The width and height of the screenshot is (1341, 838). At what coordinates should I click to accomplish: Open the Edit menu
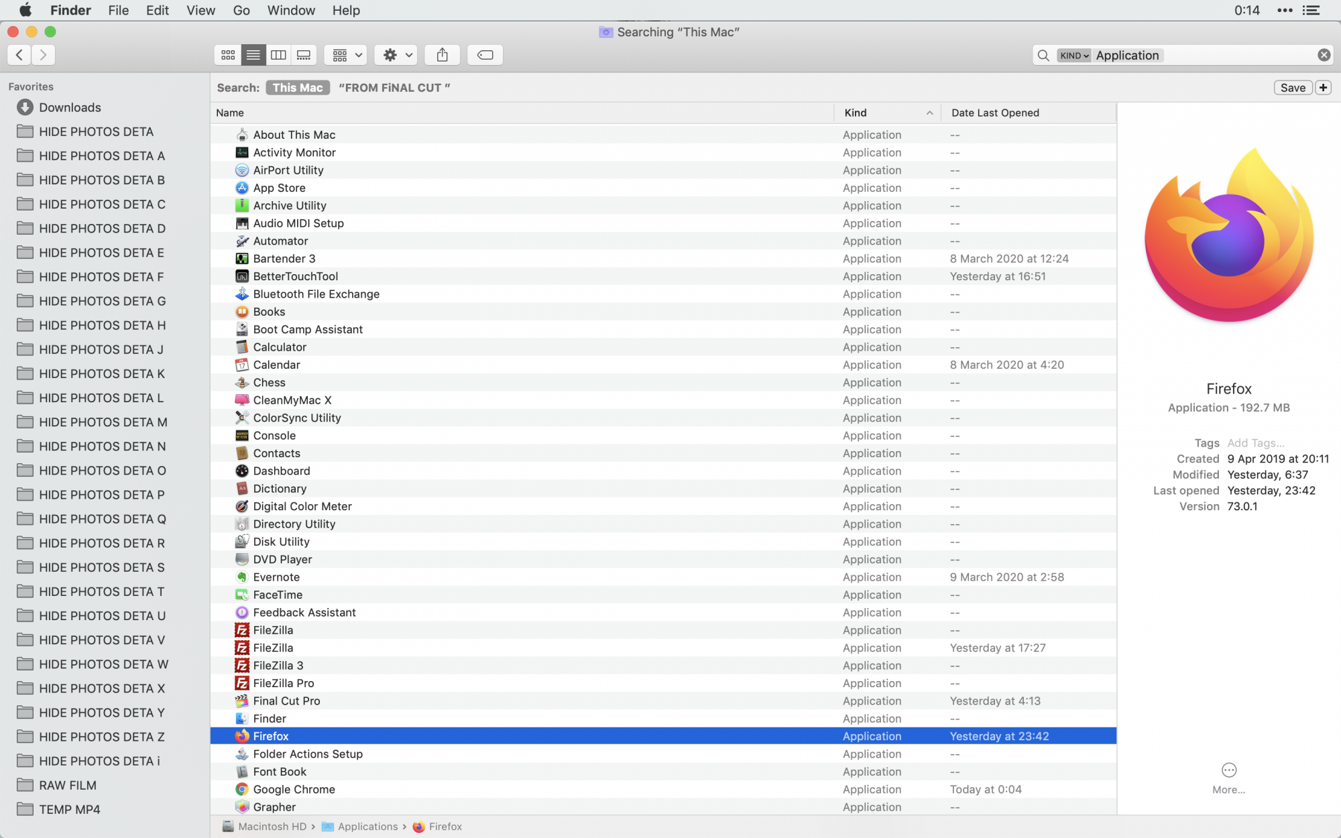[x=158, y=10]
